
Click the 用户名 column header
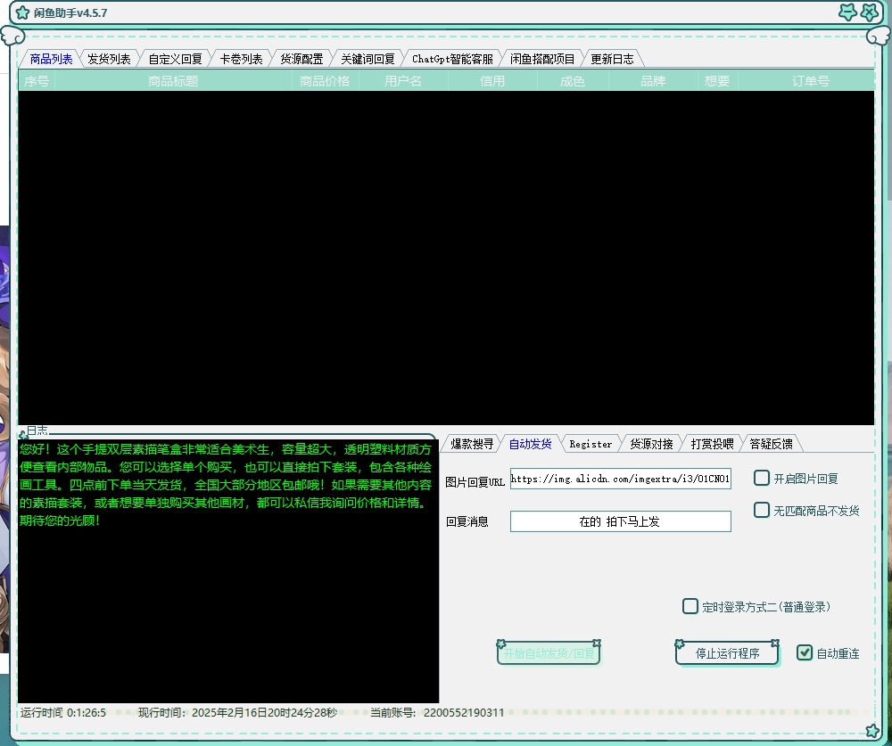[x=403, y=81]
